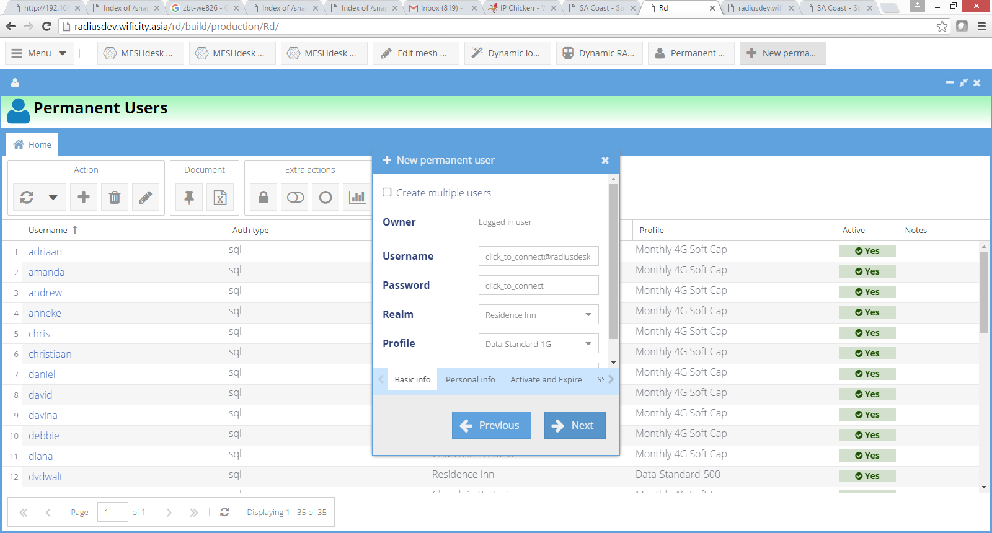
Task: Switch to the Personal info tab
Action: (x=470, y=379)
